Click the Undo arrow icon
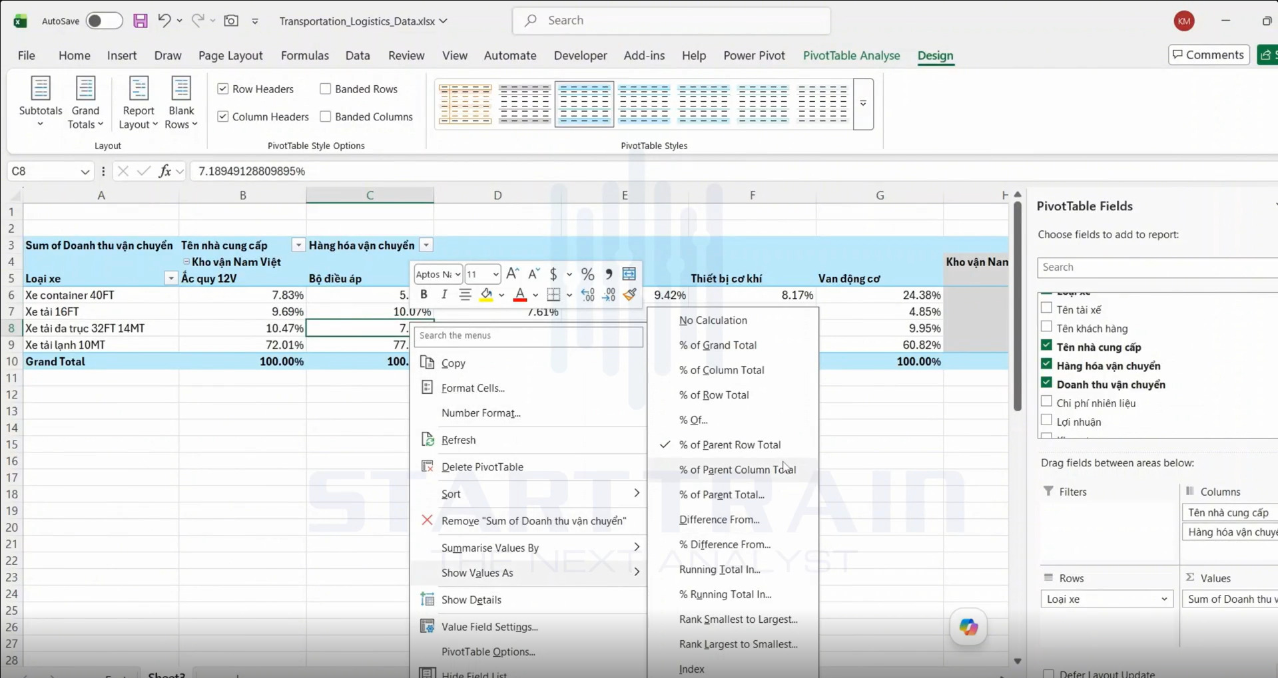This screenshot has width=1278, height=678. click(164, 21)
